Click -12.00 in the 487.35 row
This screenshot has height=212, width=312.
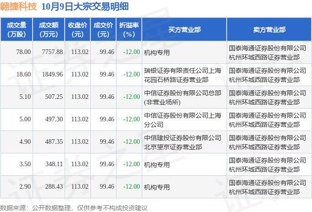tap(132, 142)
